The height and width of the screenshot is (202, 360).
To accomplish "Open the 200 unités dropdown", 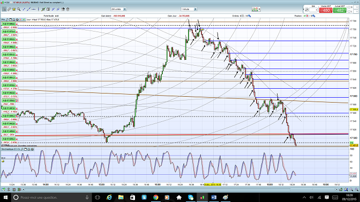I will pyautogui.click(x=118, y=9).
